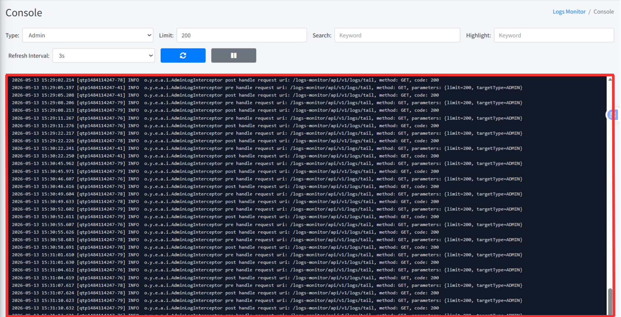Click log line timestamped 15:30:46.616
The width and height of the screenshot is (621, 317).
pyautogui.click(x=226, y=186)
